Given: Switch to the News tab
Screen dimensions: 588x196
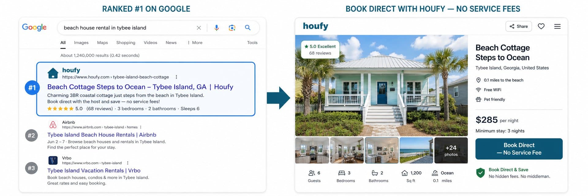Looking at the screenshot, I should click(171, 43).
